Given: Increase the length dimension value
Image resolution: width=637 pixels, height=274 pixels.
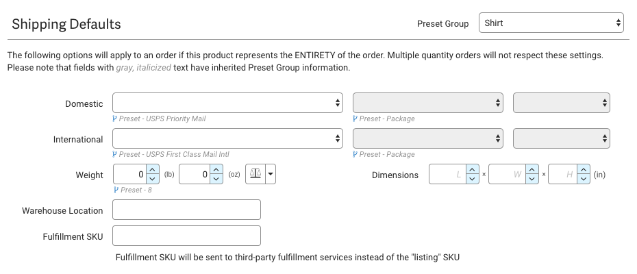Looking at the screenshot, I should click(x=472, y=170).
